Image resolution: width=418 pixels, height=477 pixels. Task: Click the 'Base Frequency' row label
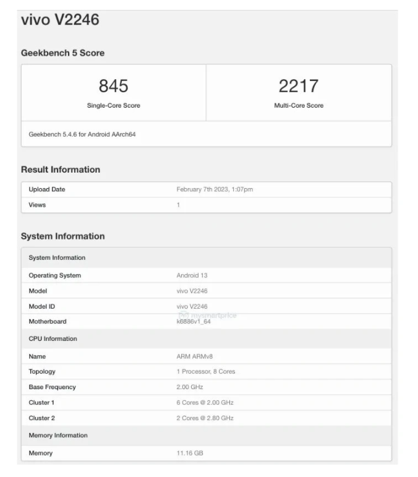(x=53, y=387)
